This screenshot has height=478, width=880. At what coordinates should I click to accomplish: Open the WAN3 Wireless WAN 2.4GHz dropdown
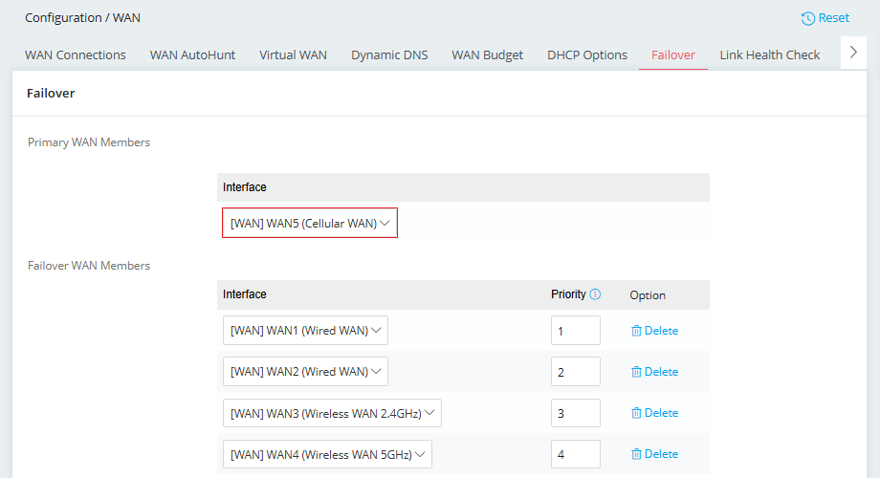pos(332,413)
